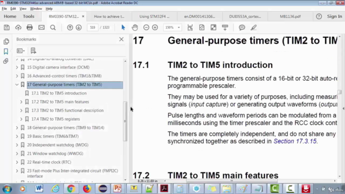Image resolution: width=345 pixels, height=194 pixels.
Task: Open Google Chrome from the taskbar
Action: pos(71,189)
